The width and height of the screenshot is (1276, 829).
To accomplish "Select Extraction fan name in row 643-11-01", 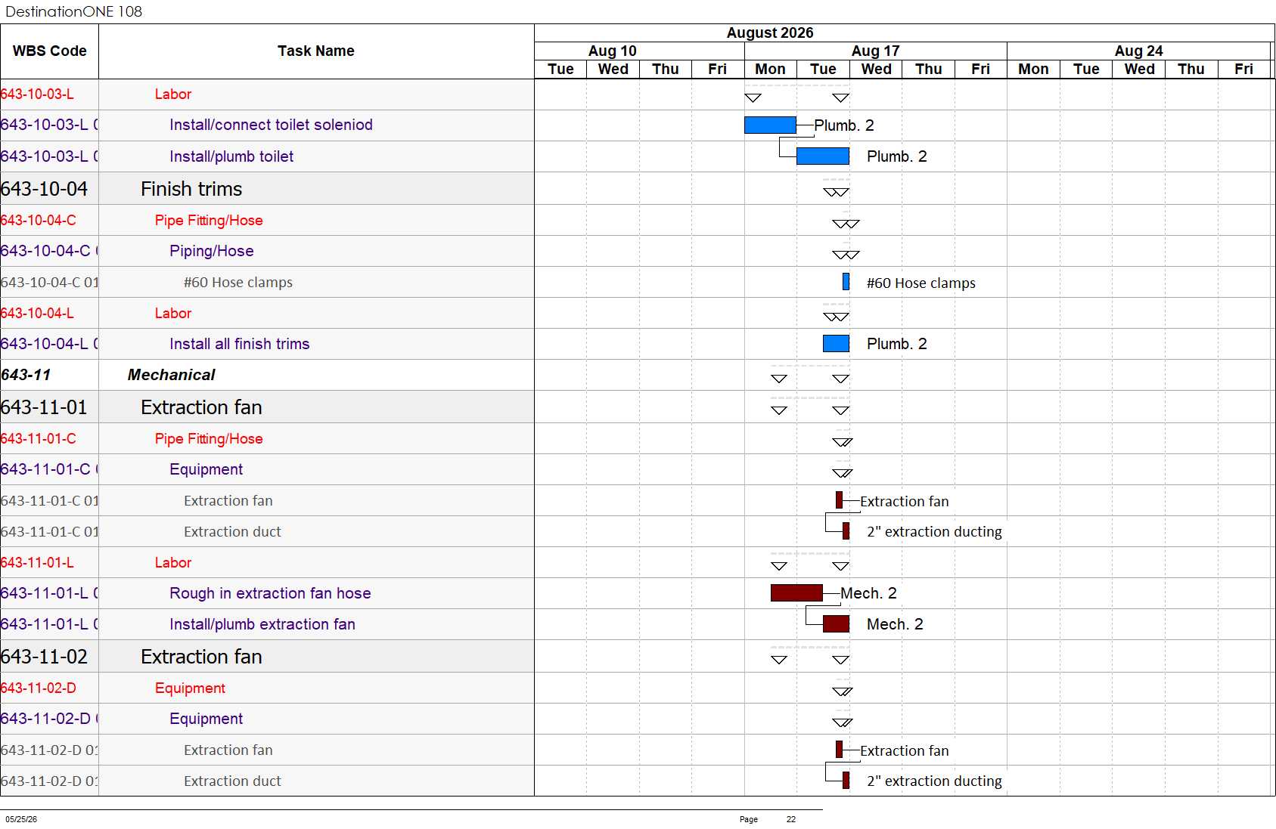I will (x=201, y=407).
